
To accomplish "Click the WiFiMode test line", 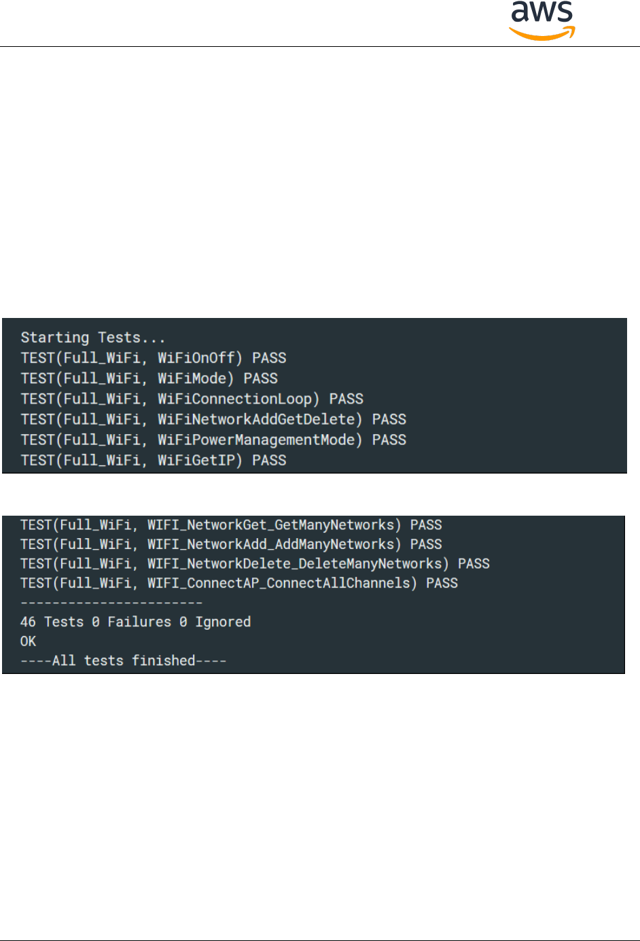I will tap(149, 378).
